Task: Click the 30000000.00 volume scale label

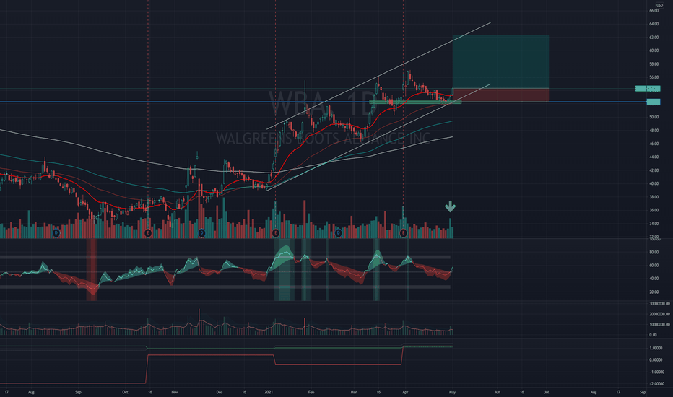Action: 659,304
